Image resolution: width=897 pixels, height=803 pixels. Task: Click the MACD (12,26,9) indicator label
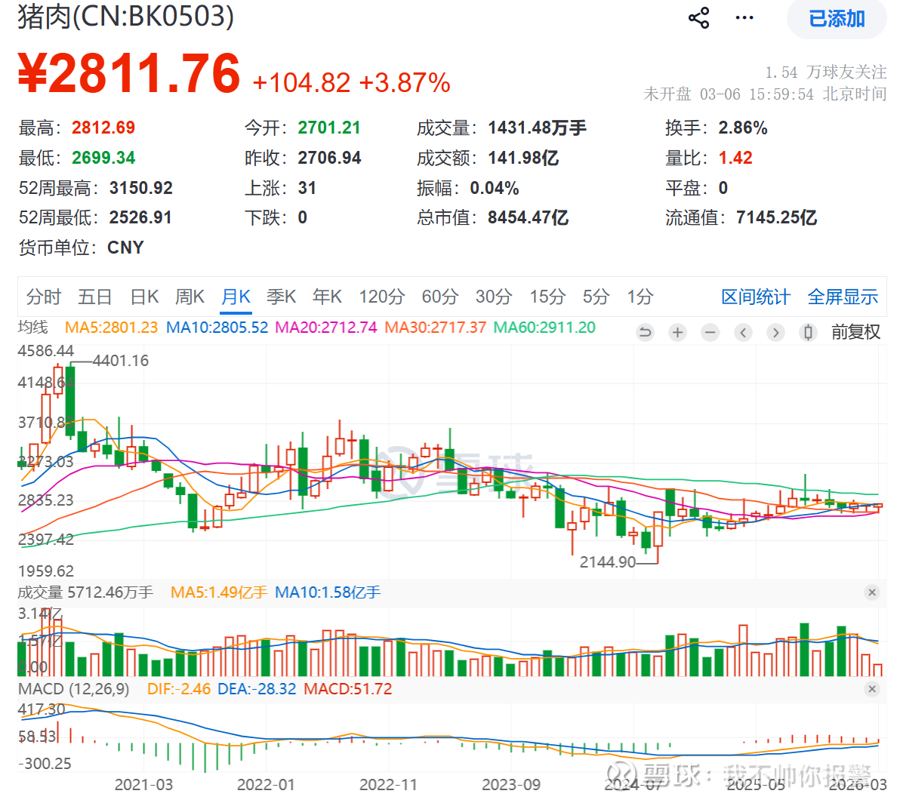point(74,689)
